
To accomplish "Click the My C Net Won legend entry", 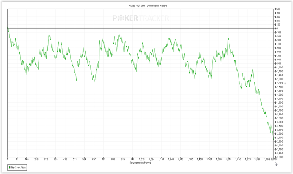I will coord(17,167).
